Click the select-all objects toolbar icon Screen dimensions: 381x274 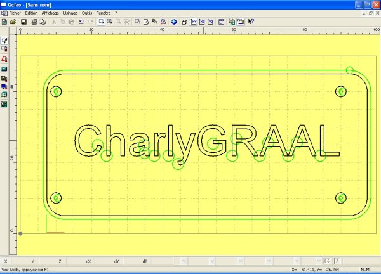tap(110, 22)
